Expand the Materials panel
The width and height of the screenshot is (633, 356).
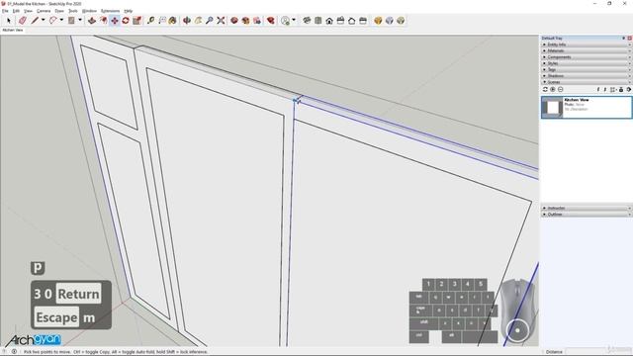click(587, 50)
